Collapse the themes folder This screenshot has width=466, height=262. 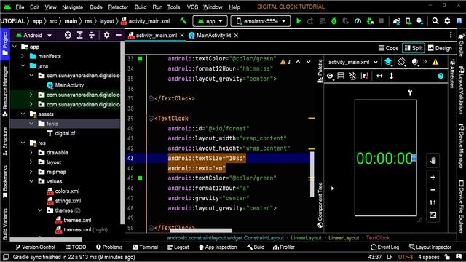(x=40, y=210)
